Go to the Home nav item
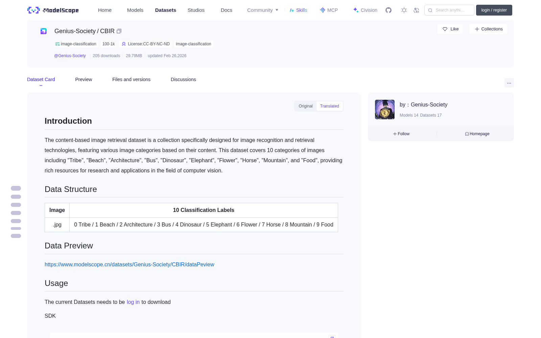Viewport: 541px width, 338px height. [105, 10]
